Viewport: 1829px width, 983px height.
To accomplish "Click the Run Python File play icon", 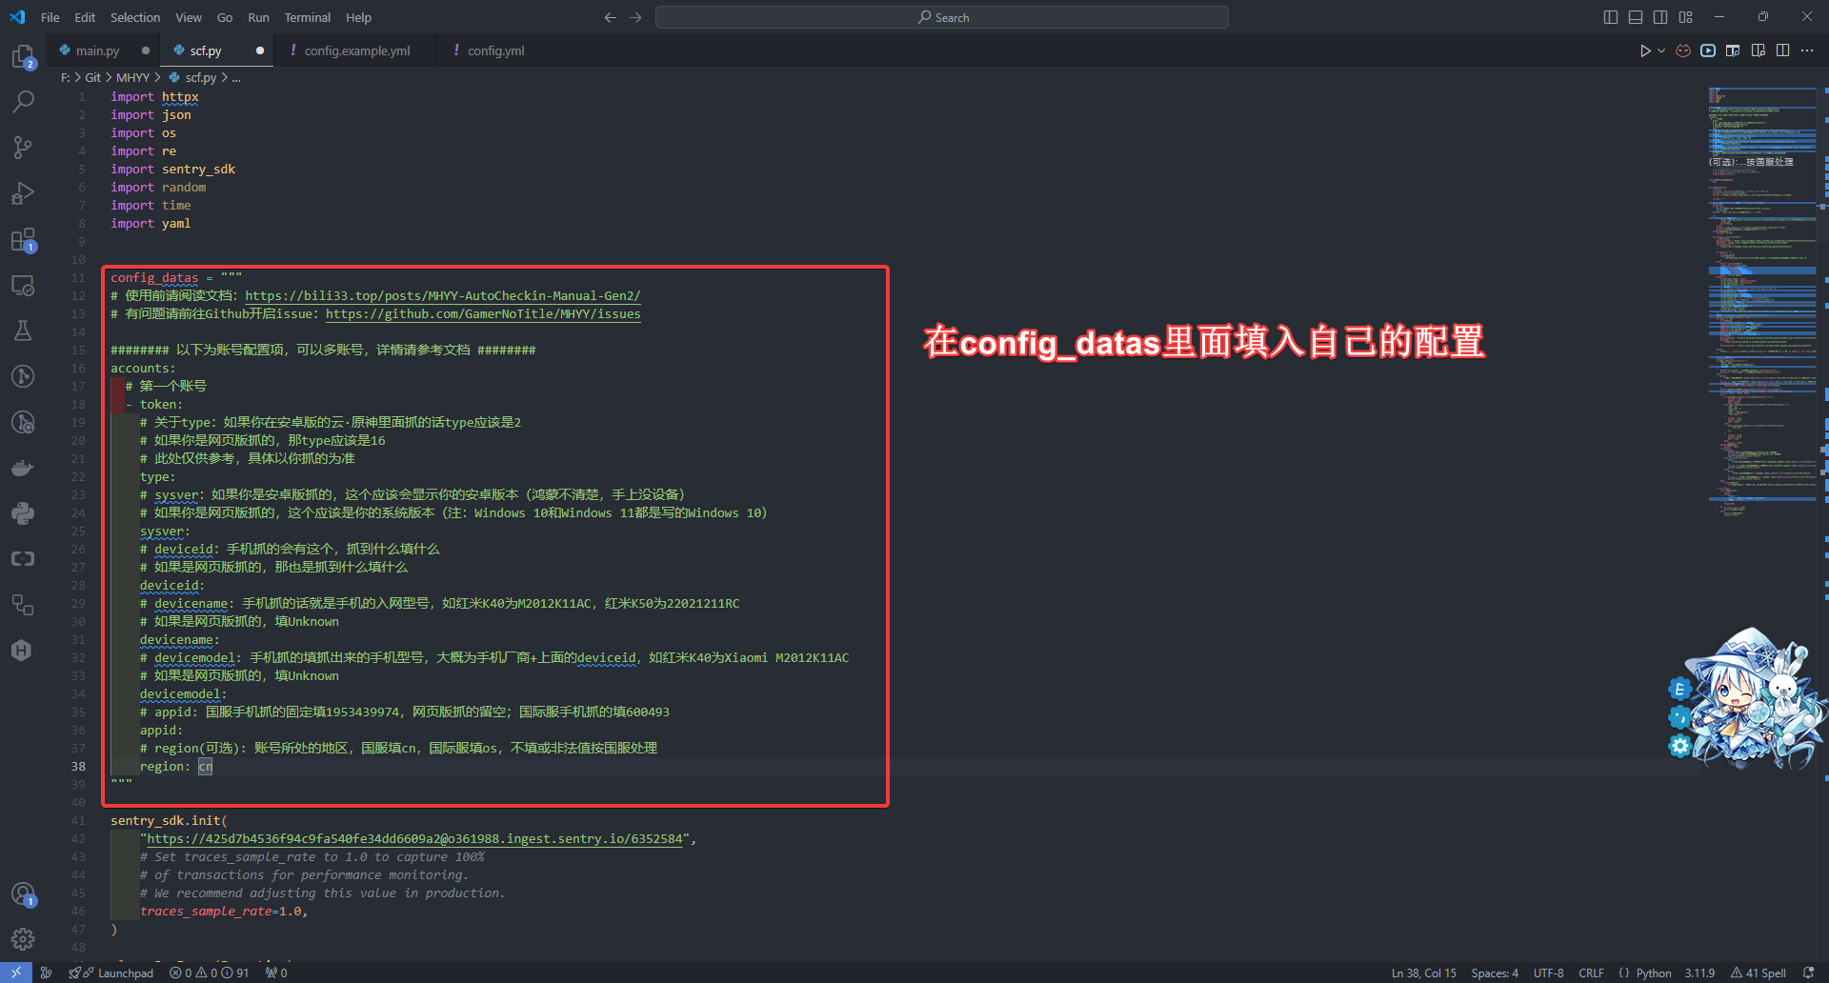I will click(1644, 50).
